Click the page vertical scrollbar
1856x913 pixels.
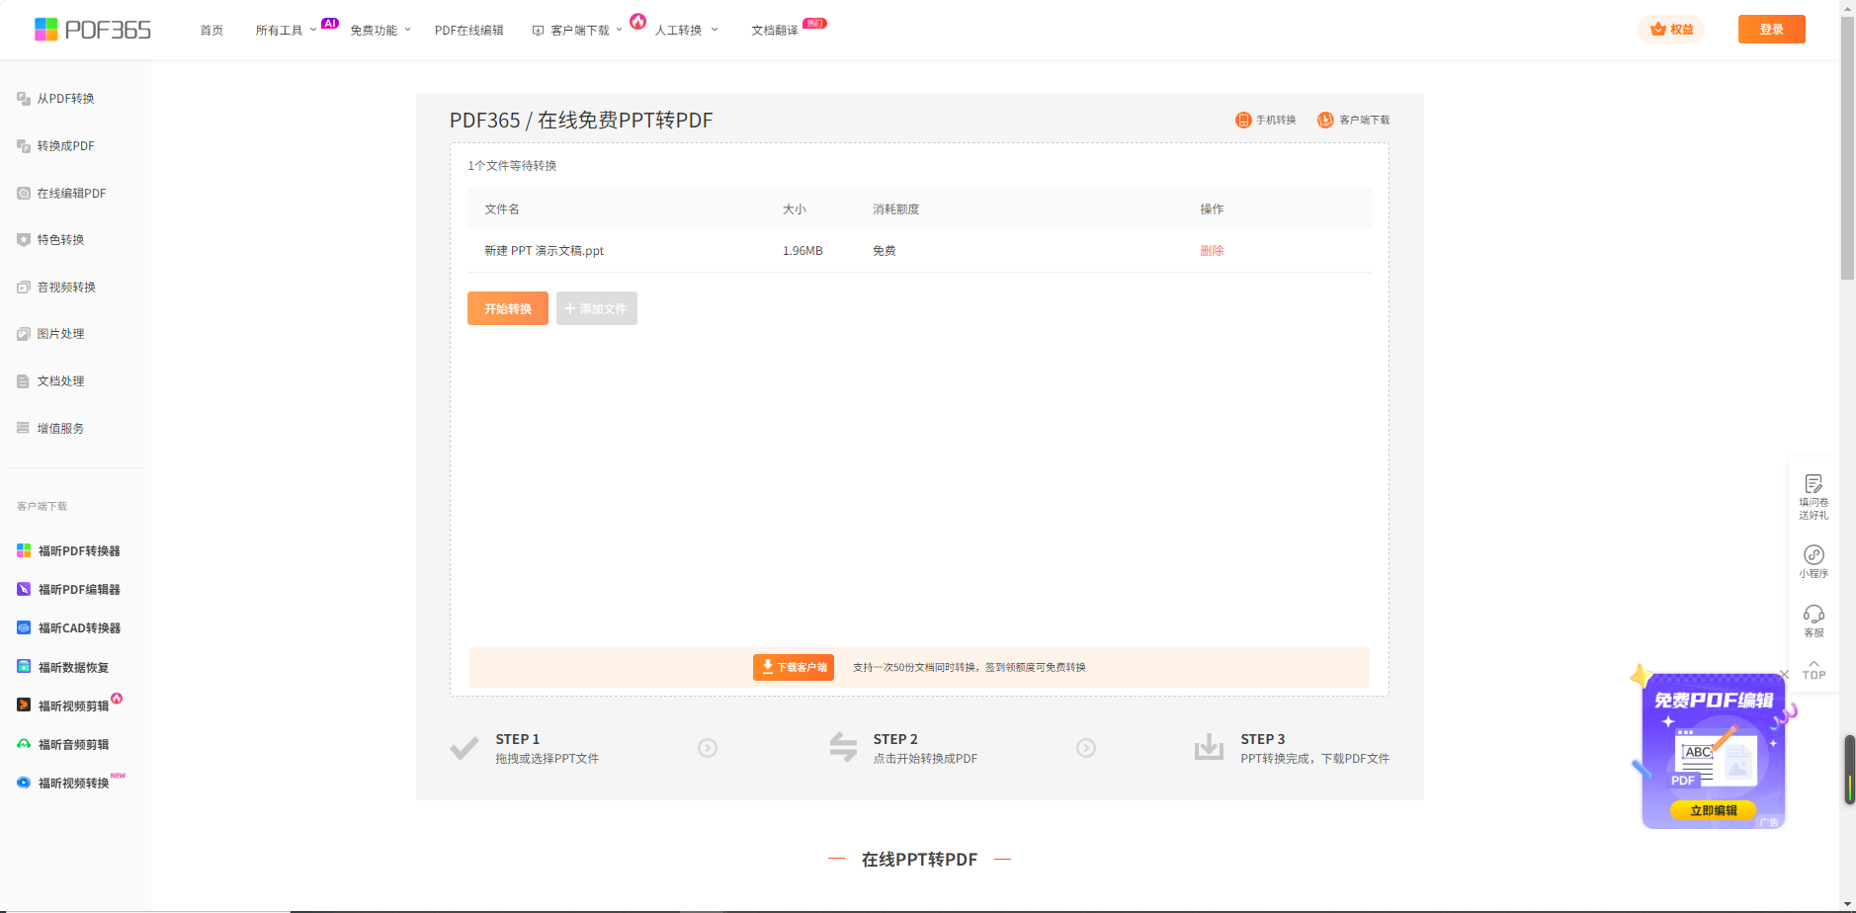(x=1847, y=148)
